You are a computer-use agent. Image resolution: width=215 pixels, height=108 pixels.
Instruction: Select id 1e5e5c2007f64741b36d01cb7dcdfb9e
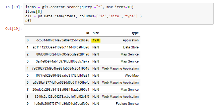pos(61,104)
